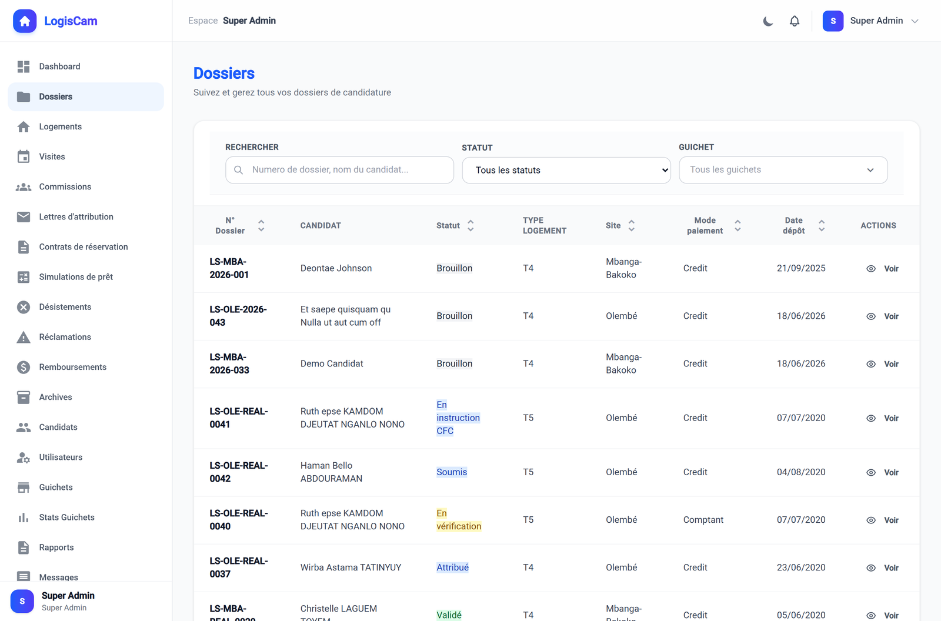The width and height of the screenshot is (941, 621).
Task: Expand the Super Admin account menu chevron
Action: [x=915, y=21]
